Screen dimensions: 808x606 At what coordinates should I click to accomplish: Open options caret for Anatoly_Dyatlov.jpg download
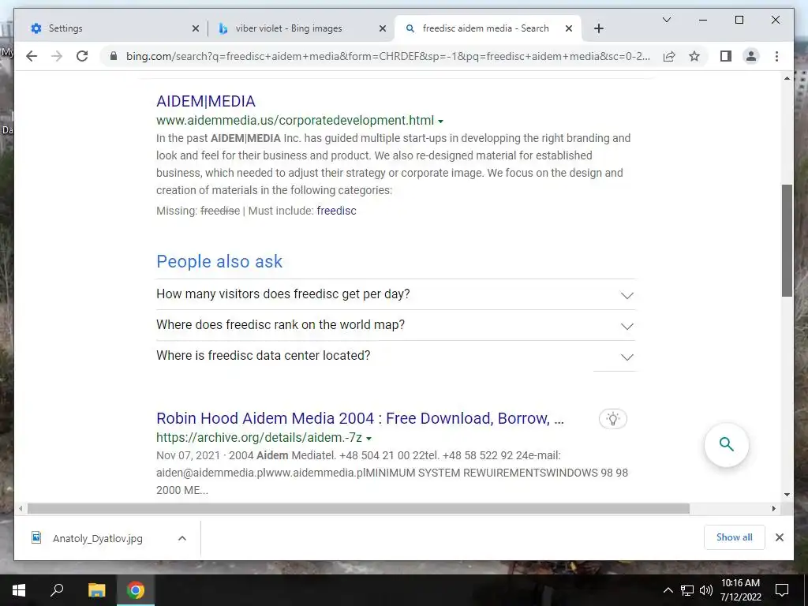click(x=182, y=538)
